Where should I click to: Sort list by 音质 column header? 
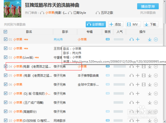click(108, 32)
